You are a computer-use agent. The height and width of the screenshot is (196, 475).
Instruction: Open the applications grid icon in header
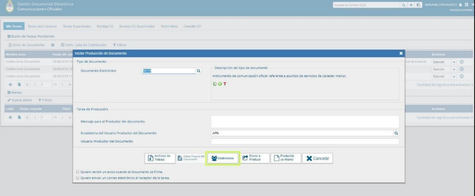pos(466,5)
